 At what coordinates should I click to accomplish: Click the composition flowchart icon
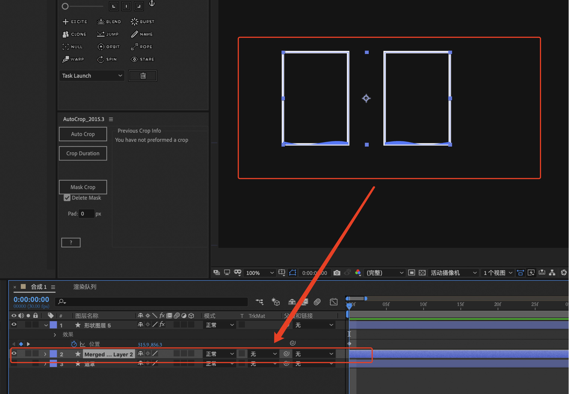(x=552, y=272)
